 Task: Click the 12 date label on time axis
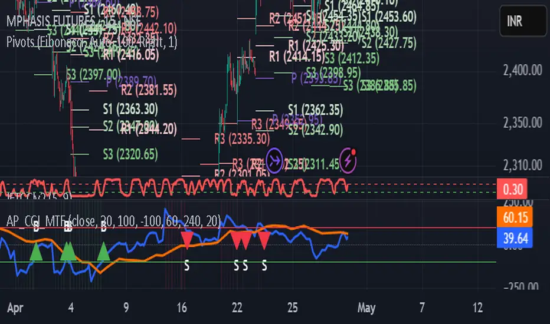tap(477, 308)
